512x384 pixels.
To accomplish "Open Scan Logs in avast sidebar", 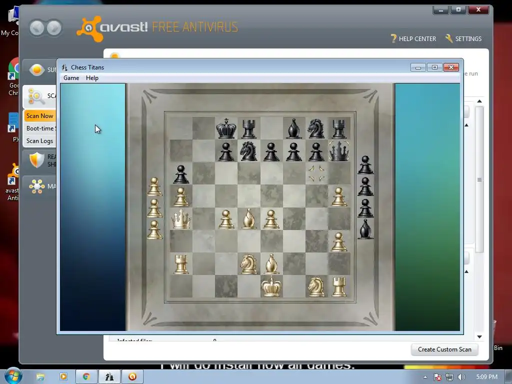I will click(x=39, y=140).
